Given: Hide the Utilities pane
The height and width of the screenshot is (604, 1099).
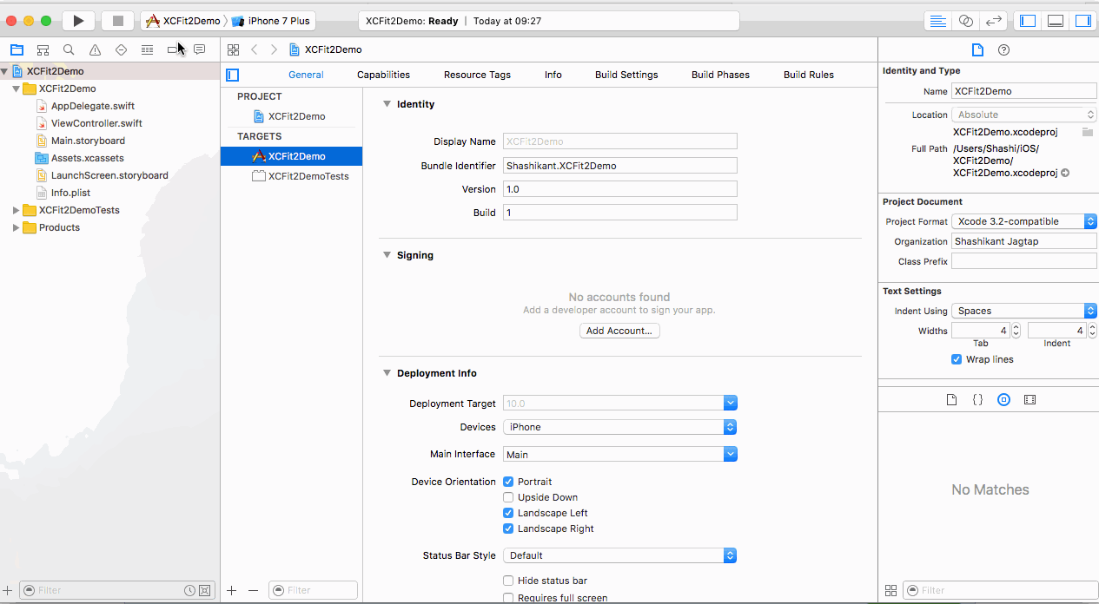Looking at the screenshot, I should point(1083,21).
